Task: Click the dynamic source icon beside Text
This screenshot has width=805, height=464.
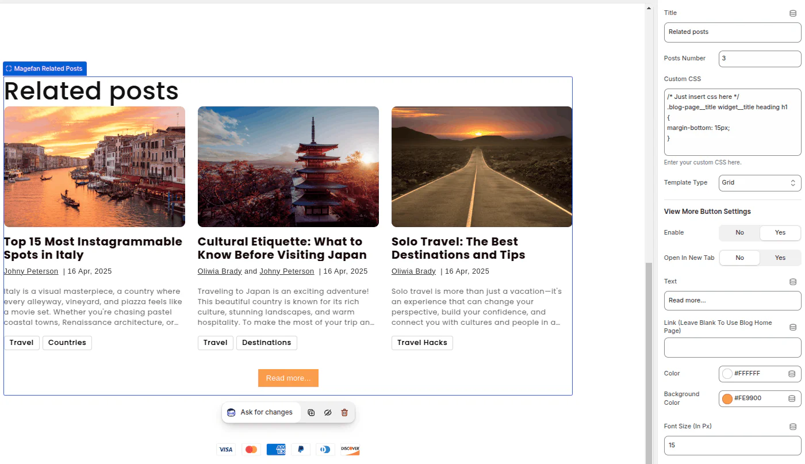Action: coord(793,282)
